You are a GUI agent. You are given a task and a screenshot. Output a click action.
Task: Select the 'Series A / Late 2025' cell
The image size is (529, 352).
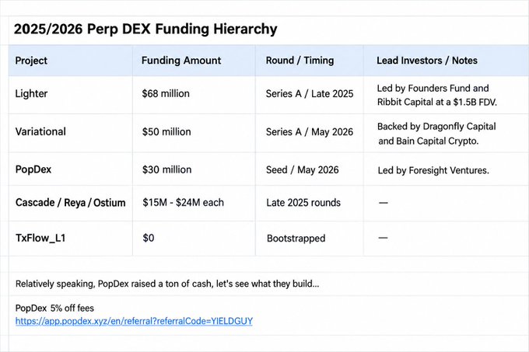tap(310, 94)
